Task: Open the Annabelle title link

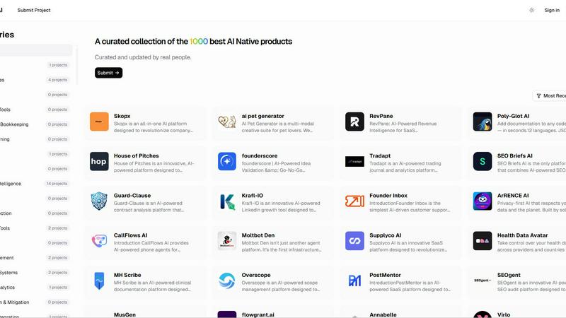Action: (383, 314)
